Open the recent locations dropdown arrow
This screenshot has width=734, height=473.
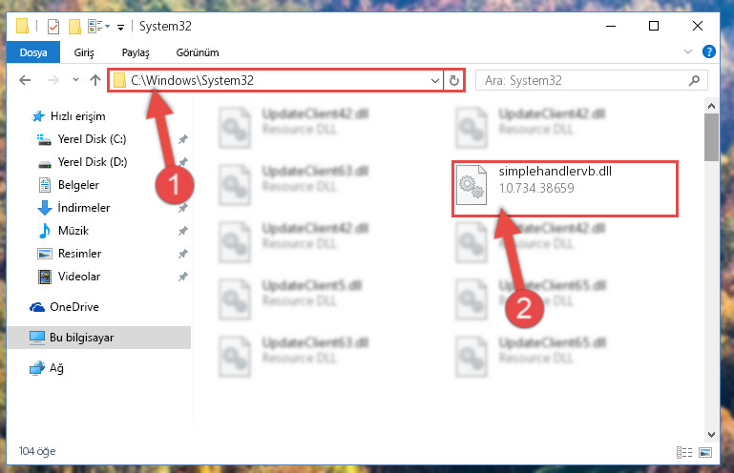[x=75, y=80]
